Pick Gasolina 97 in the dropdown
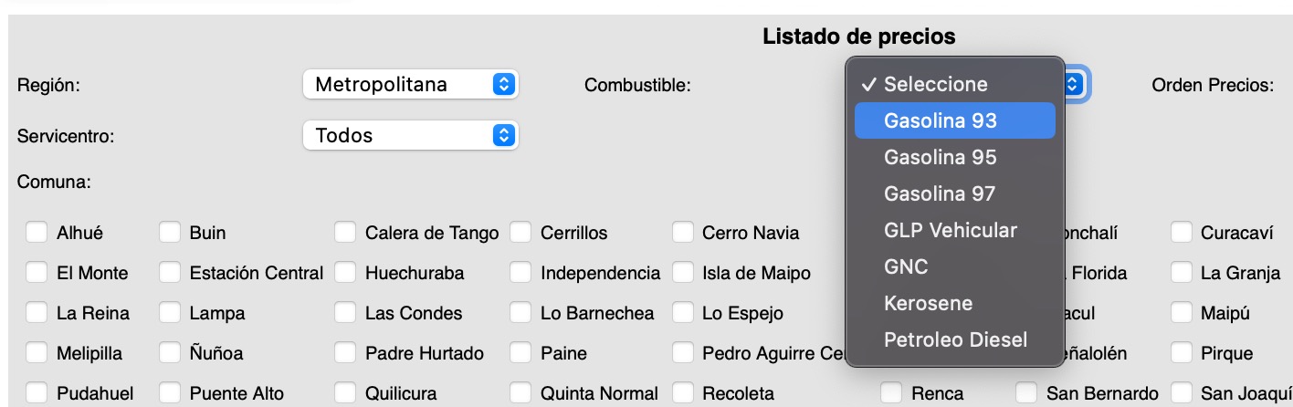 [x=940, y=193]
